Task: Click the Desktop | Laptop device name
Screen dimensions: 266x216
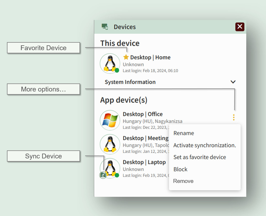Action: coord(144,162)
